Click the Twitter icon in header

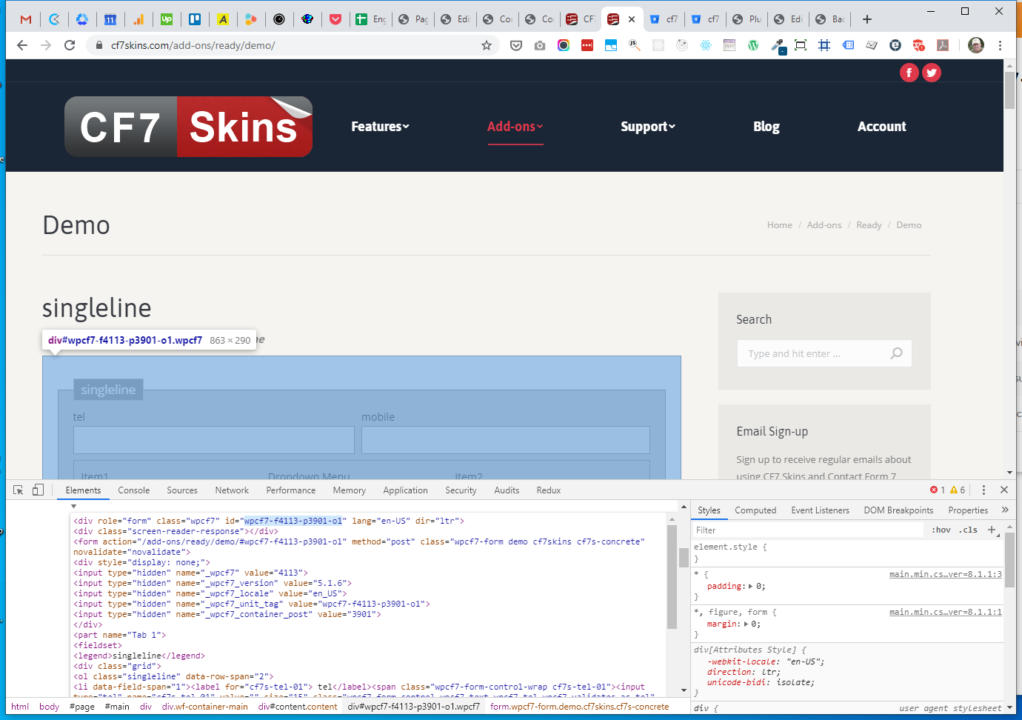(x=932, y=73)
